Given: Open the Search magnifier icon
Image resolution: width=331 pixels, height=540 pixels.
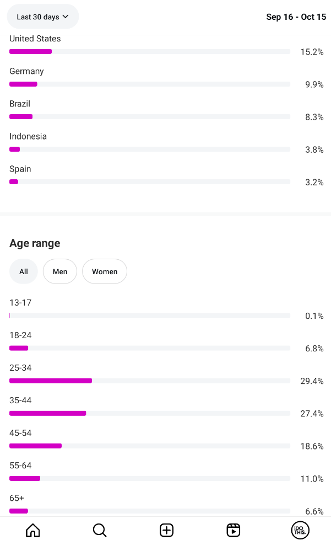Looking at the screenshot, I should (x=100, y=530).
